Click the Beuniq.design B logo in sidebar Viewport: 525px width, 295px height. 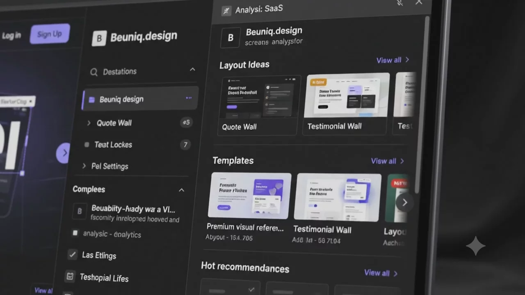pyautogui.click(x=99, y=39)
